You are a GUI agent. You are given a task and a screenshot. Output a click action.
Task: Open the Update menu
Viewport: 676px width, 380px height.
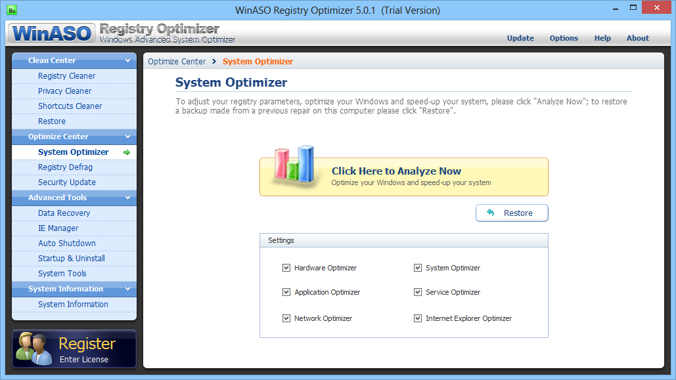(x=520, y=38)
